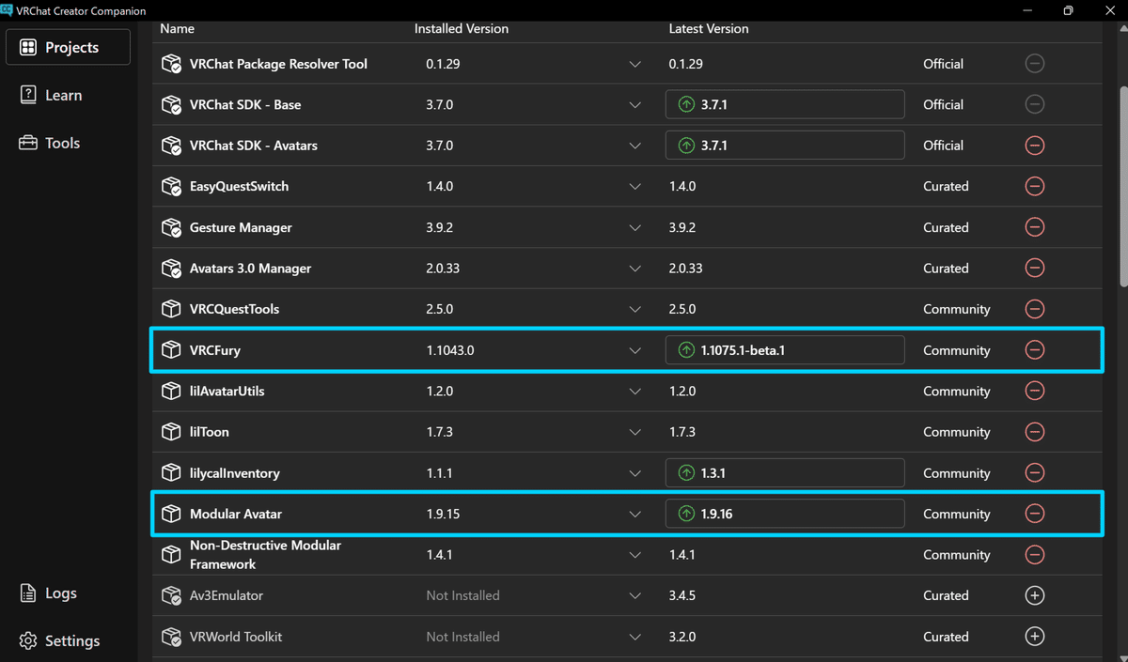Add the VRWorld Toolkit package
Screen dimensions: 1128x662
[x=1034, y=637]
